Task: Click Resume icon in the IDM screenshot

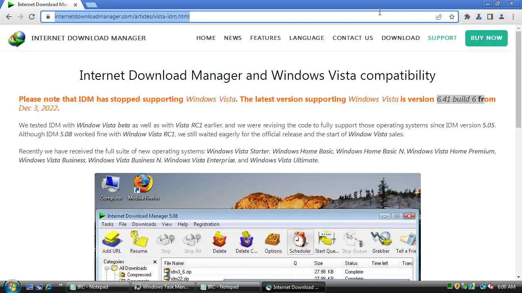Action: pos(139,242)
